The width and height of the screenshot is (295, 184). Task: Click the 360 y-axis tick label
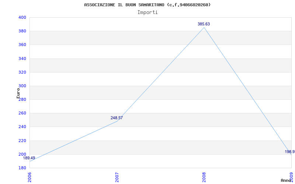click(x=22, y=45)
